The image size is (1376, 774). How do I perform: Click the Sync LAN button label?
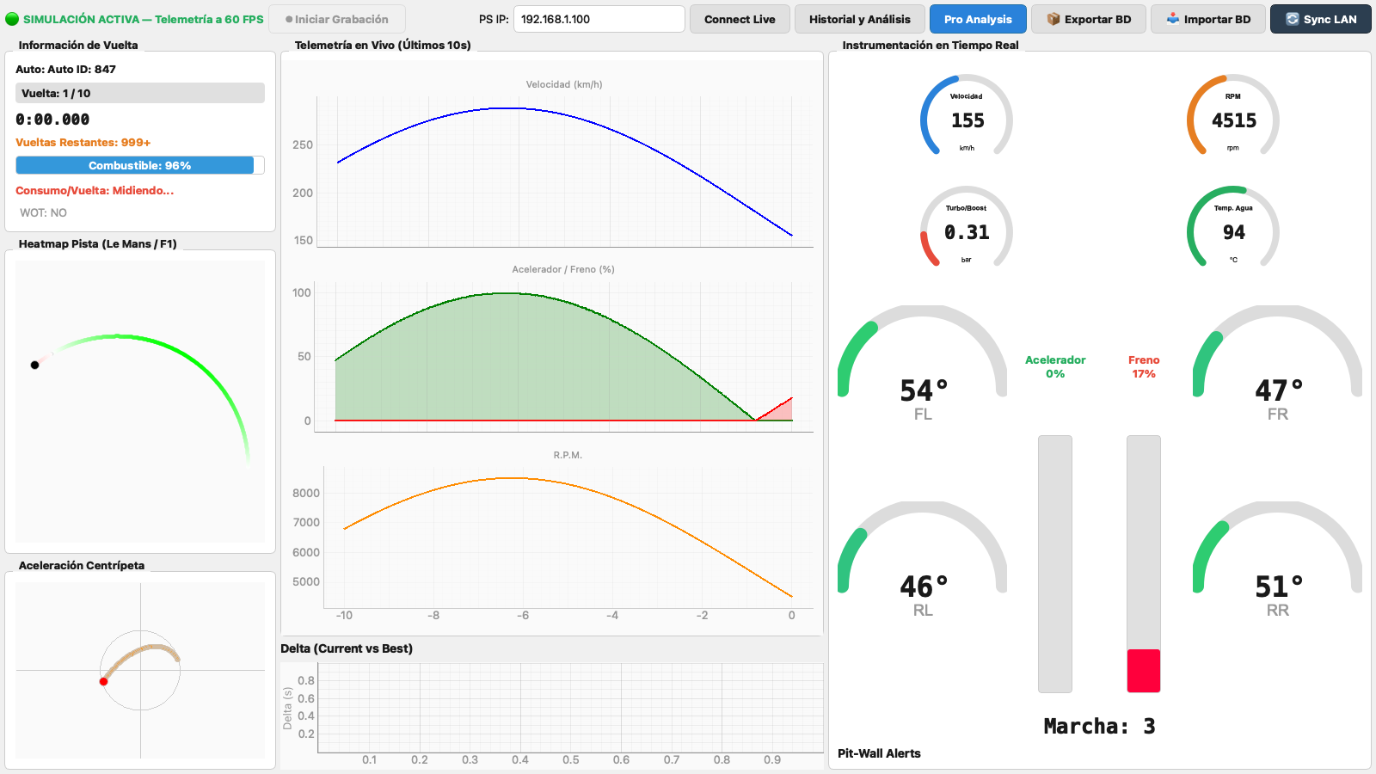1330,19
